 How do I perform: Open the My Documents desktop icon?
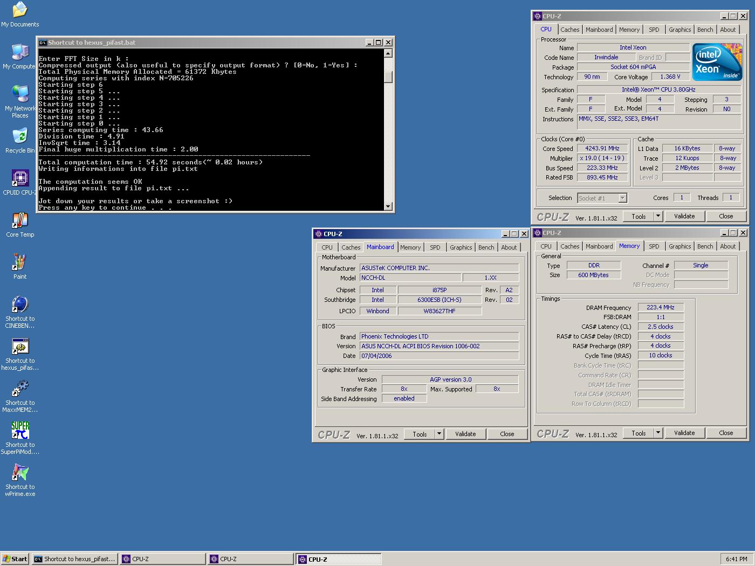tap(20, 14)
